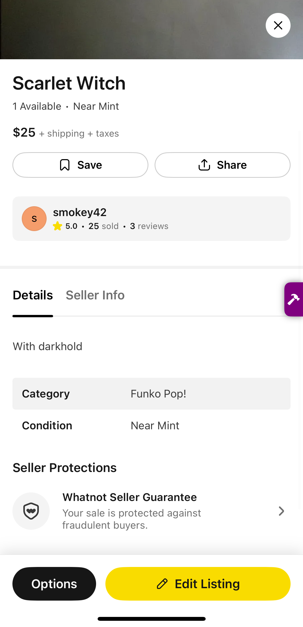Open the smokey42 seller profile

click(80, 212)
